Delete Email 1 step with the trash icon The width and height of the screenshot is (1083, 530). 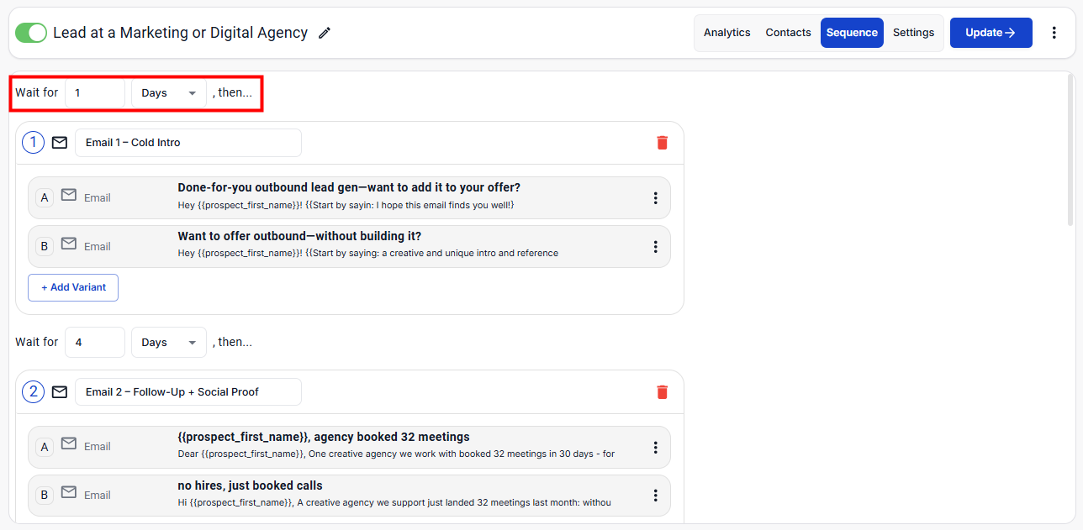[x=662, y=143]
